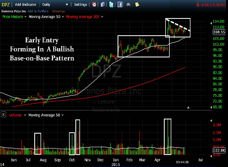Click the DPZ ticker symbol
Screen dimensions: 228x167
[x=6, y=5]
